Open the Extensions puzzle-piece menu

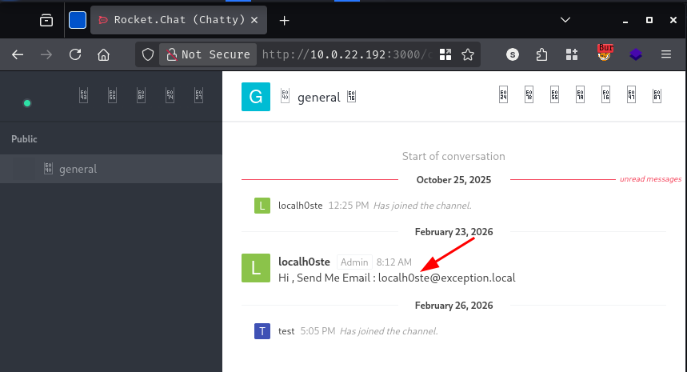[542, 54]
